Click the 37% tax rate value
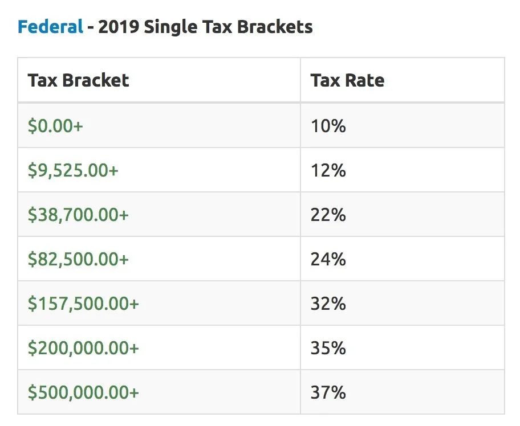 328,392
